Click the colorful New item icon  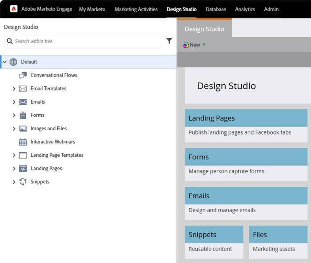(186, 45)
